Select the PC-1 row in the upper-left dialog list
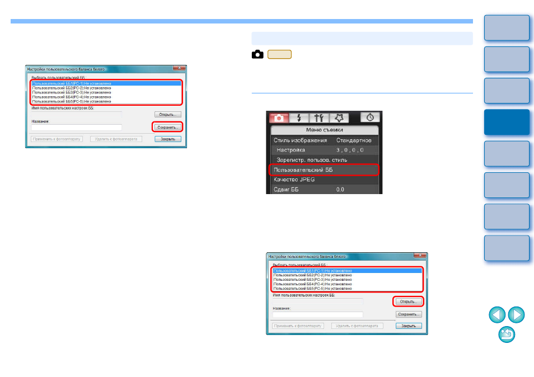 pyautogui.click(x=106, y=83)
